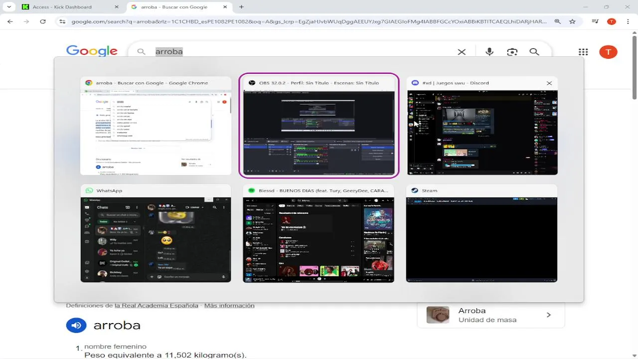Close the Kick Dashboard tab

(117, 7)
